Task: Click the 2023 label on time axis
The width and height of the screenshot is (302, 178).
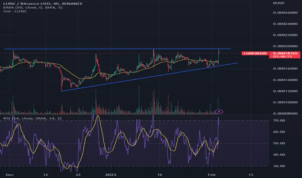Action: click(111, 175)
